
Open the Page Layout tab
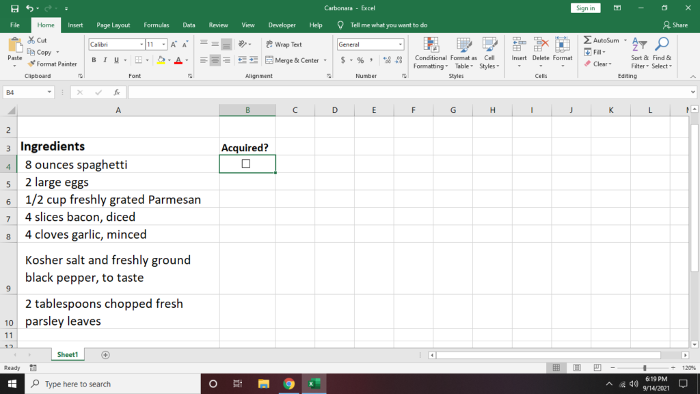[x=113, y=25]
